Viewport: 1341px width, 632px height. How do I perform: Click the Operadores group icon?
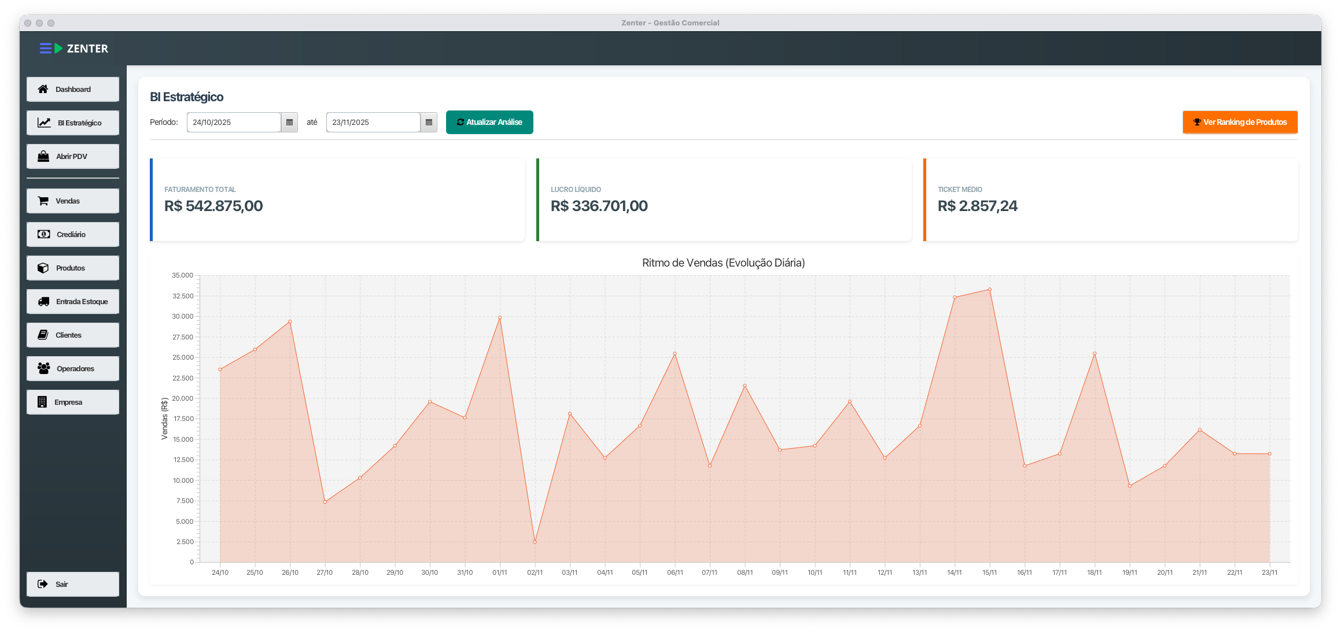click(44, 368)
